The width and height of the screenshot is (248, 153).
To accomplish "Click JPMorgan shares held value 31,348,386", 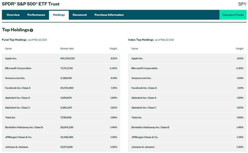I will pos(67,137).
